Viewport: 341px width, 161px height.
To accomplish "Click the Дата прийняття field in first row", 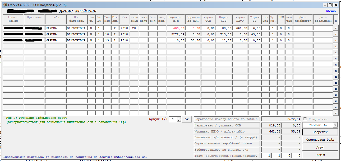I will click(x=303, y=28).
